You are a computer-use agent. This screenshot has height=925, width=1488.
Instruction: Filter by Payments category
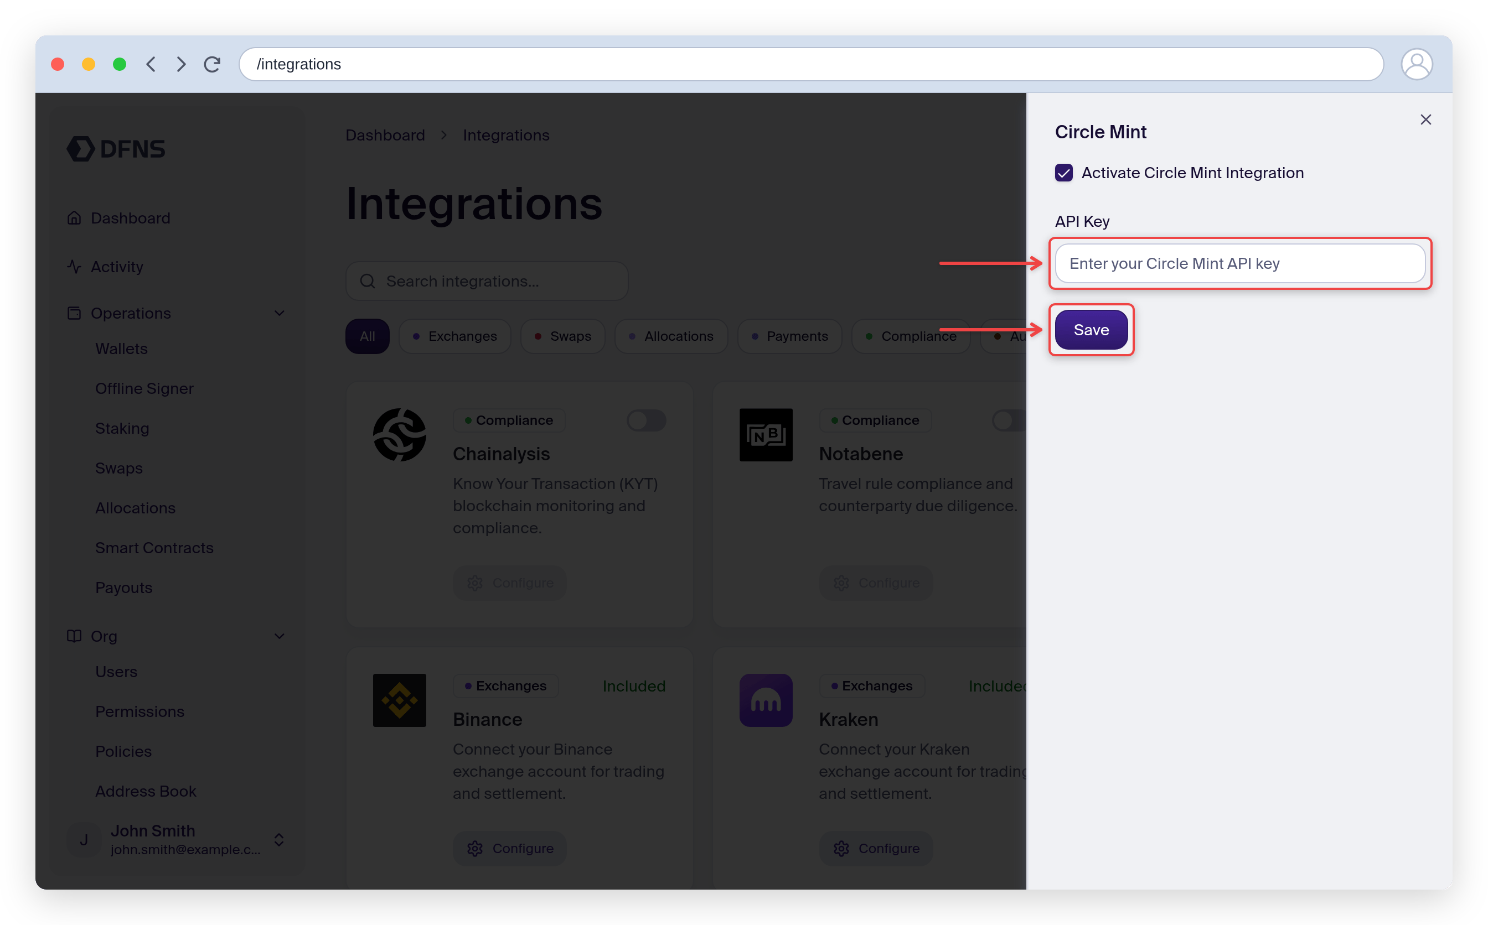point(789,336)
